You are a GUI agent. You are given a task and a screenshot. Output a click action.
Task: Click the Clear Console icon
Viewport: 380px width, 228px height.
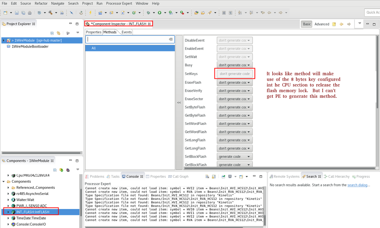click(207, 177)
